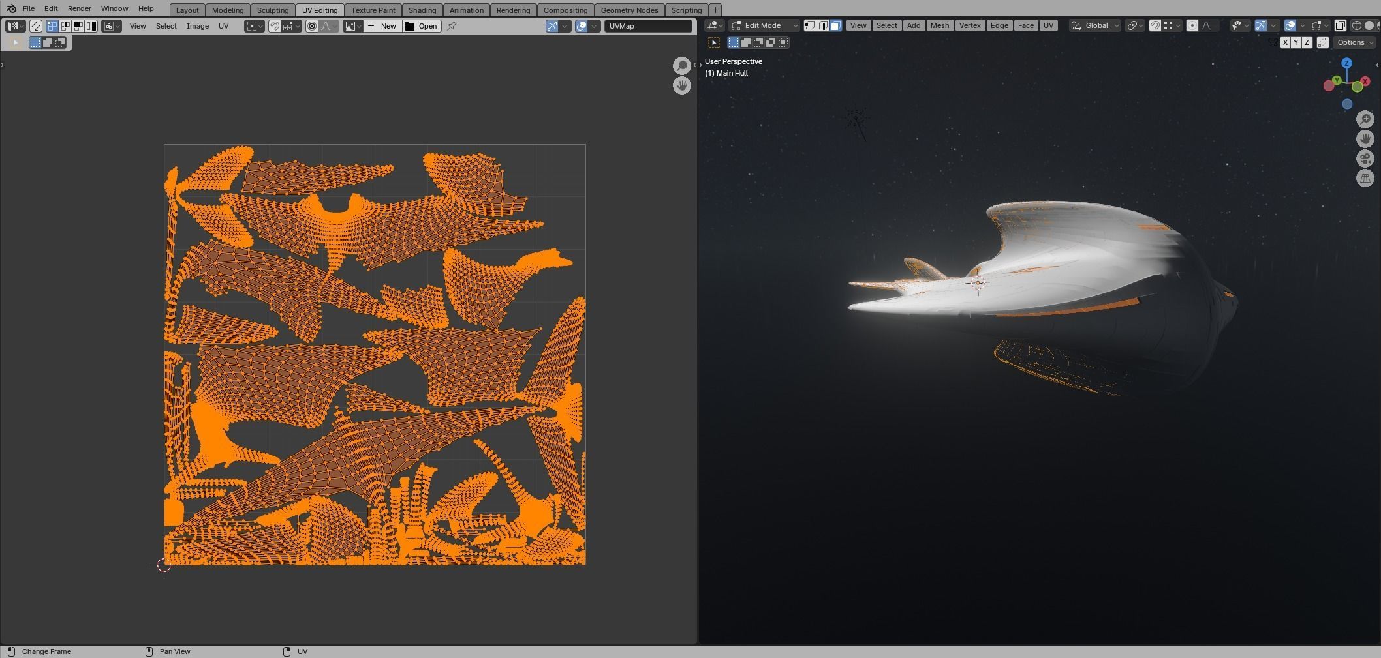Add a new workspace with plus button
Image resolution: width=1381 pixels, height=658 pixels.
pyautogui.click(x=715, y=10)
